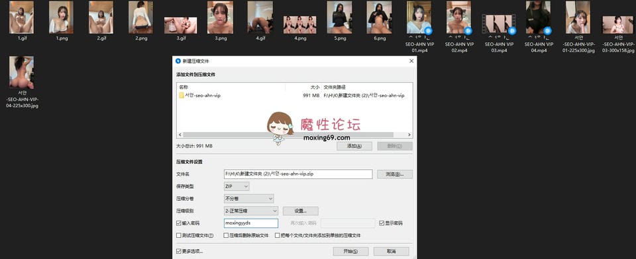Select the 3.png file icon
Viewport: 636px width, 259px height.
click(x=220, y=17)
